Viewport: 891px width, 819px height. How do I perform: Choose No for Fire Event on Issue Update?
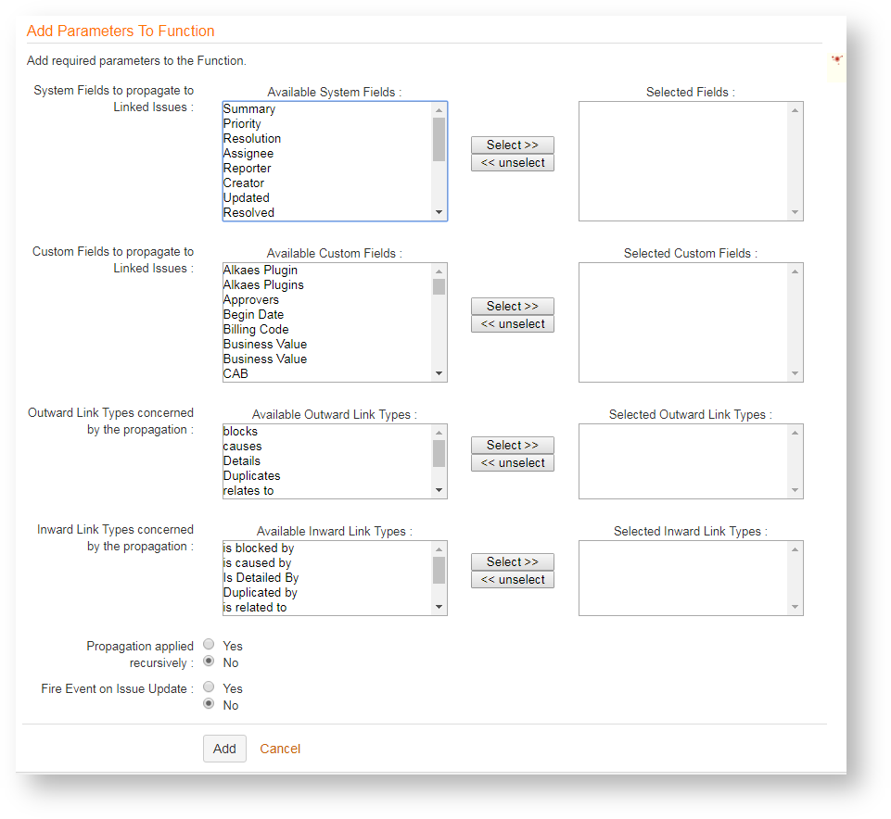(x=209, y=704)
